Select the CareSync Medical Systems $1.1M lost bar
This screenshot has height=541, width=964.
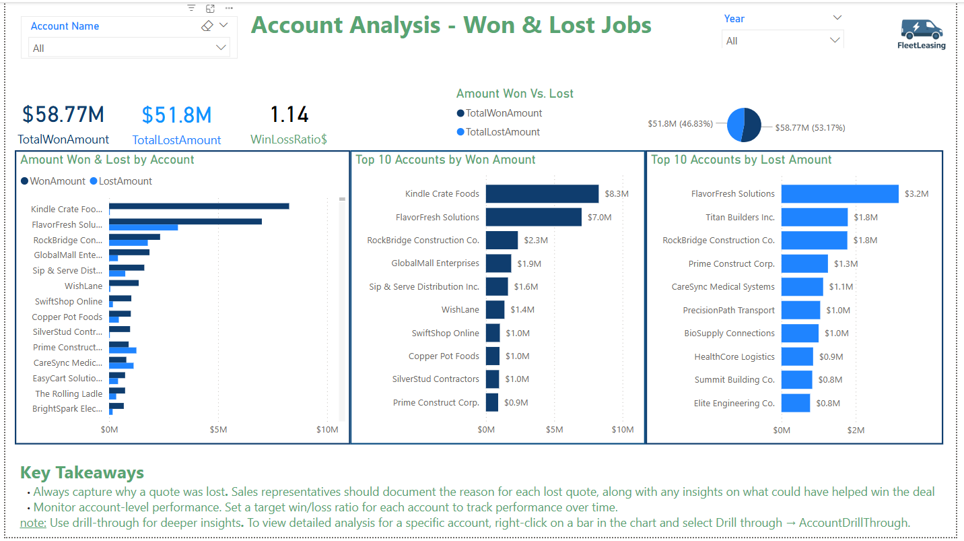click(802, 287)
